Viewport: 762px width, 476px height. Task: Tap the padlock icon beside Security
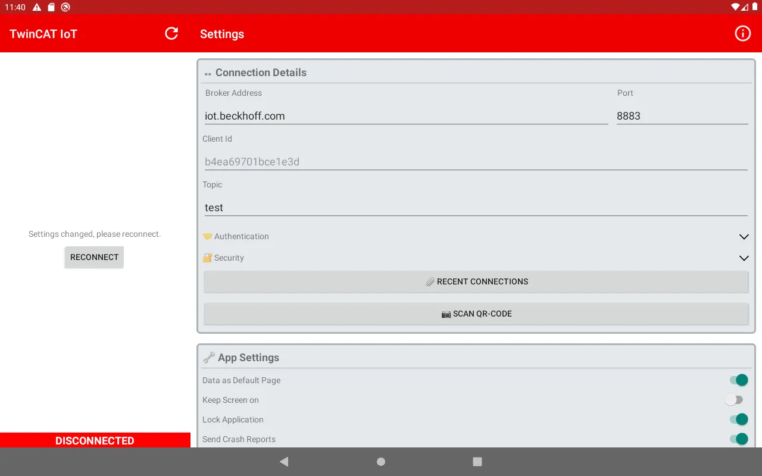coord(207,258)
